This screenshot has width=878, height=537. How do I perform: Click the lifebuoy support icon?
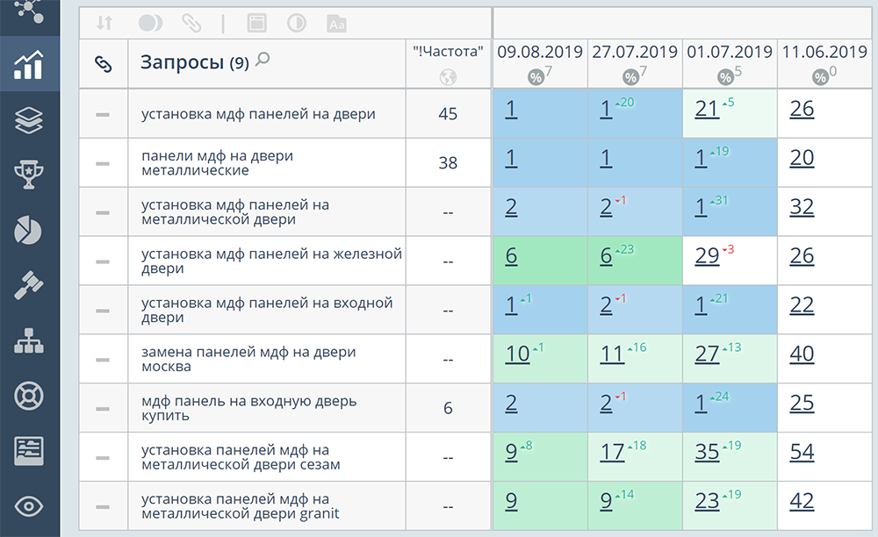point(31,396)
